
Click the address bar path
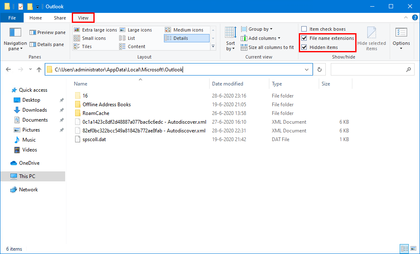pos(119,70)
